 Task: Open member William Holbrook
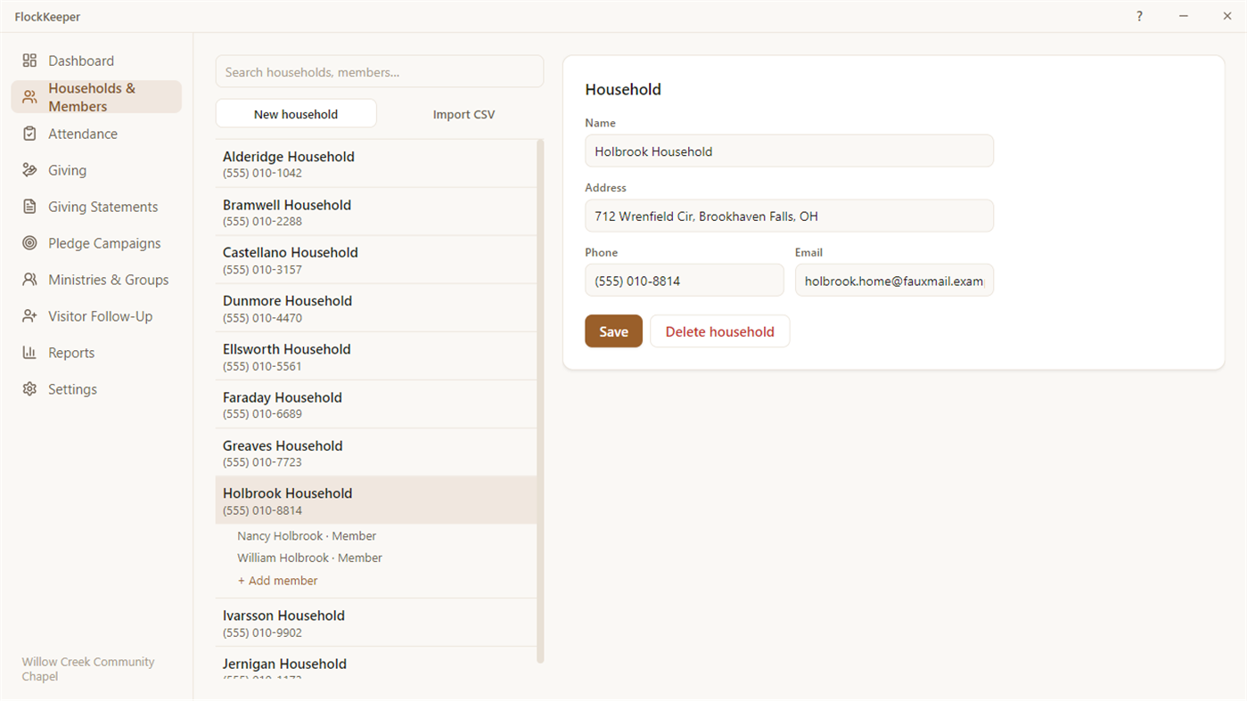[x=309, y=558]
